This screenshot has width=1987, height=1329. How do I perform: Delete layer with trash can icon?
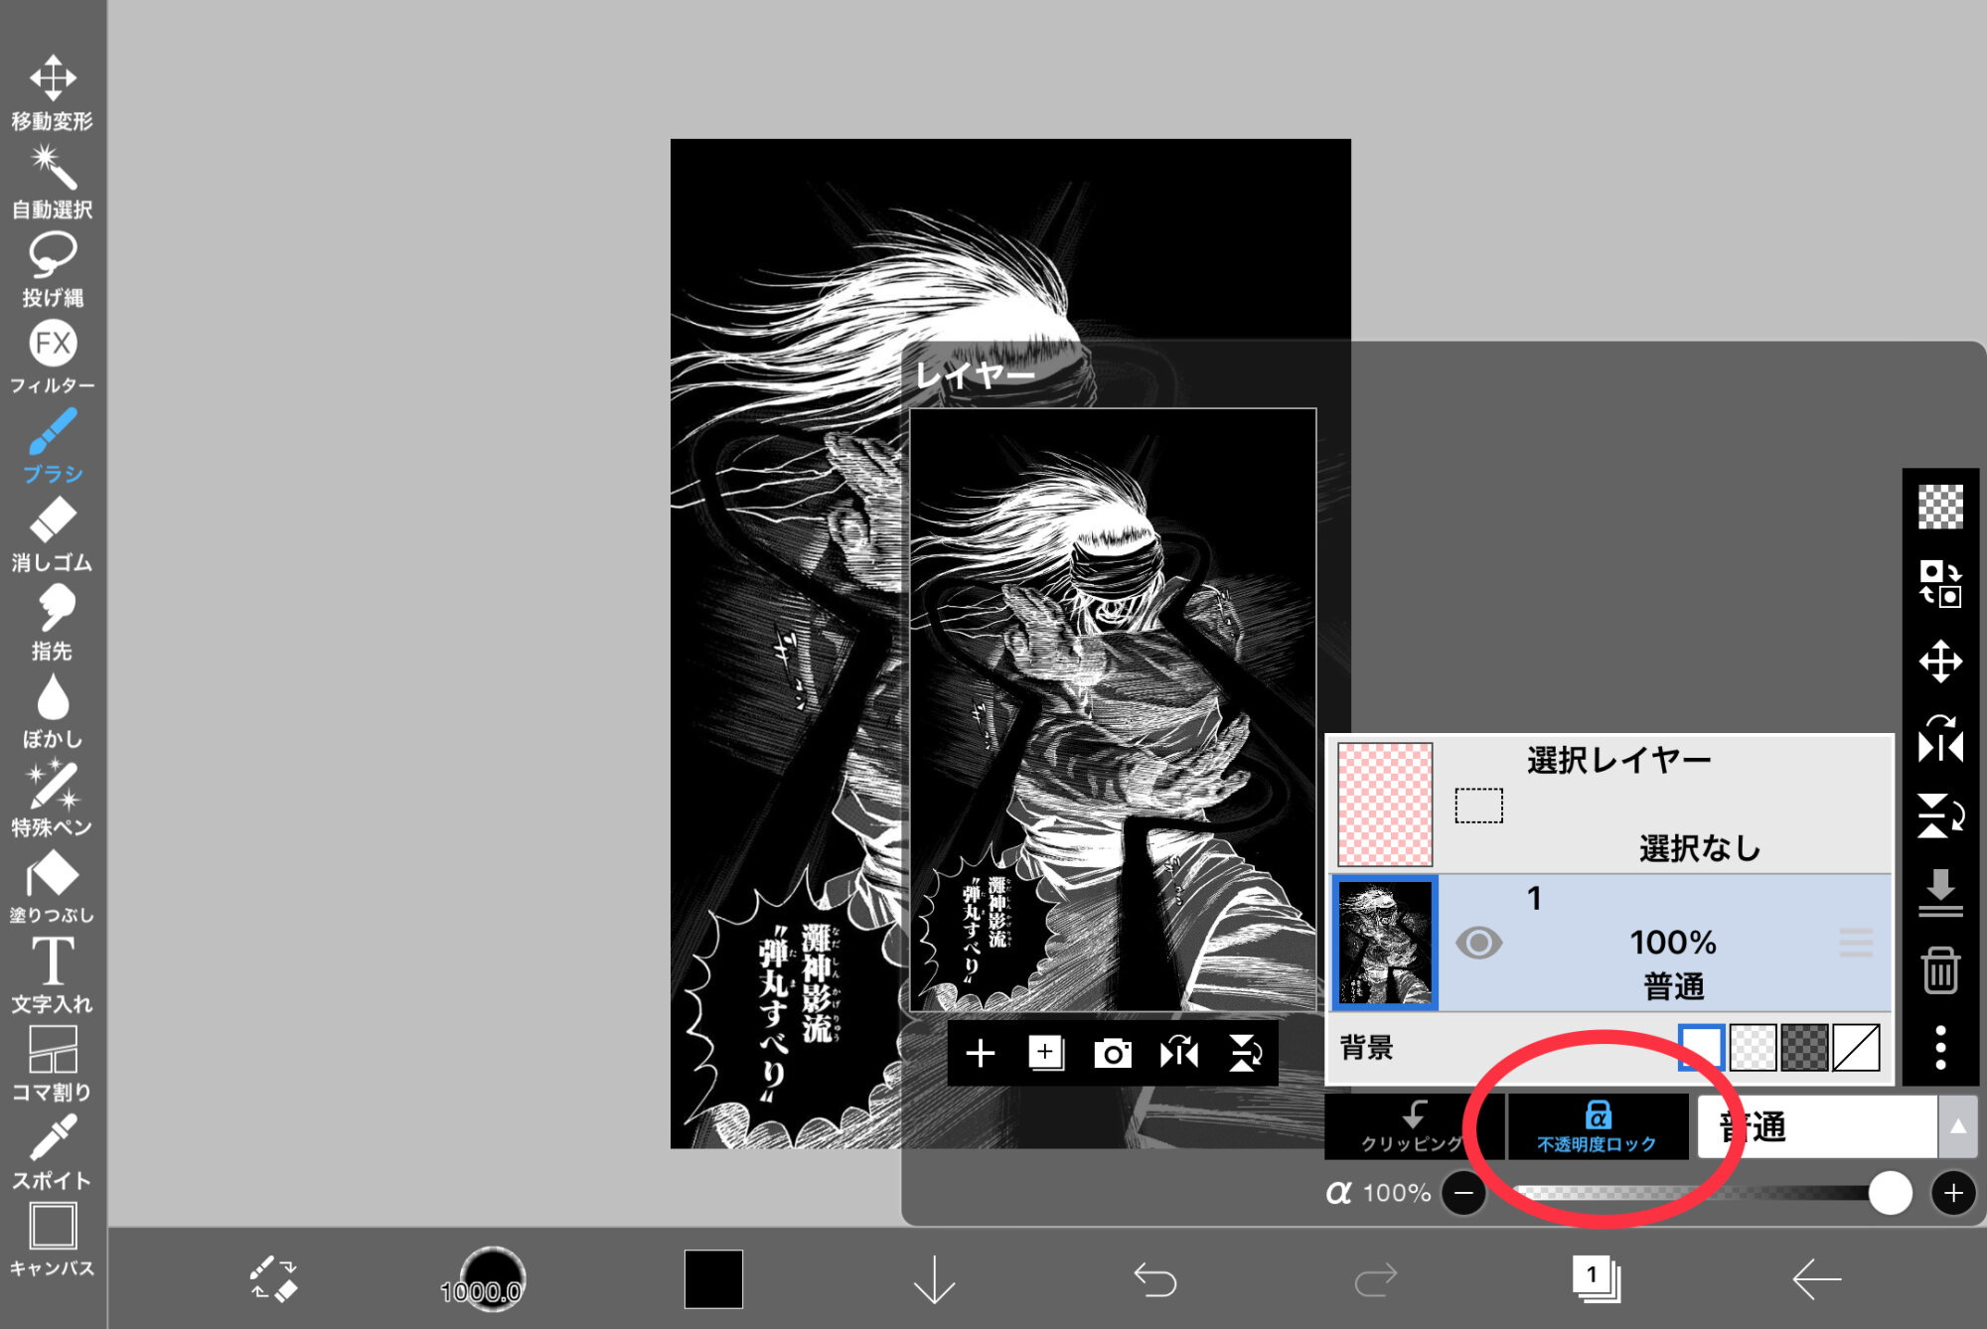coord(1939,970)
